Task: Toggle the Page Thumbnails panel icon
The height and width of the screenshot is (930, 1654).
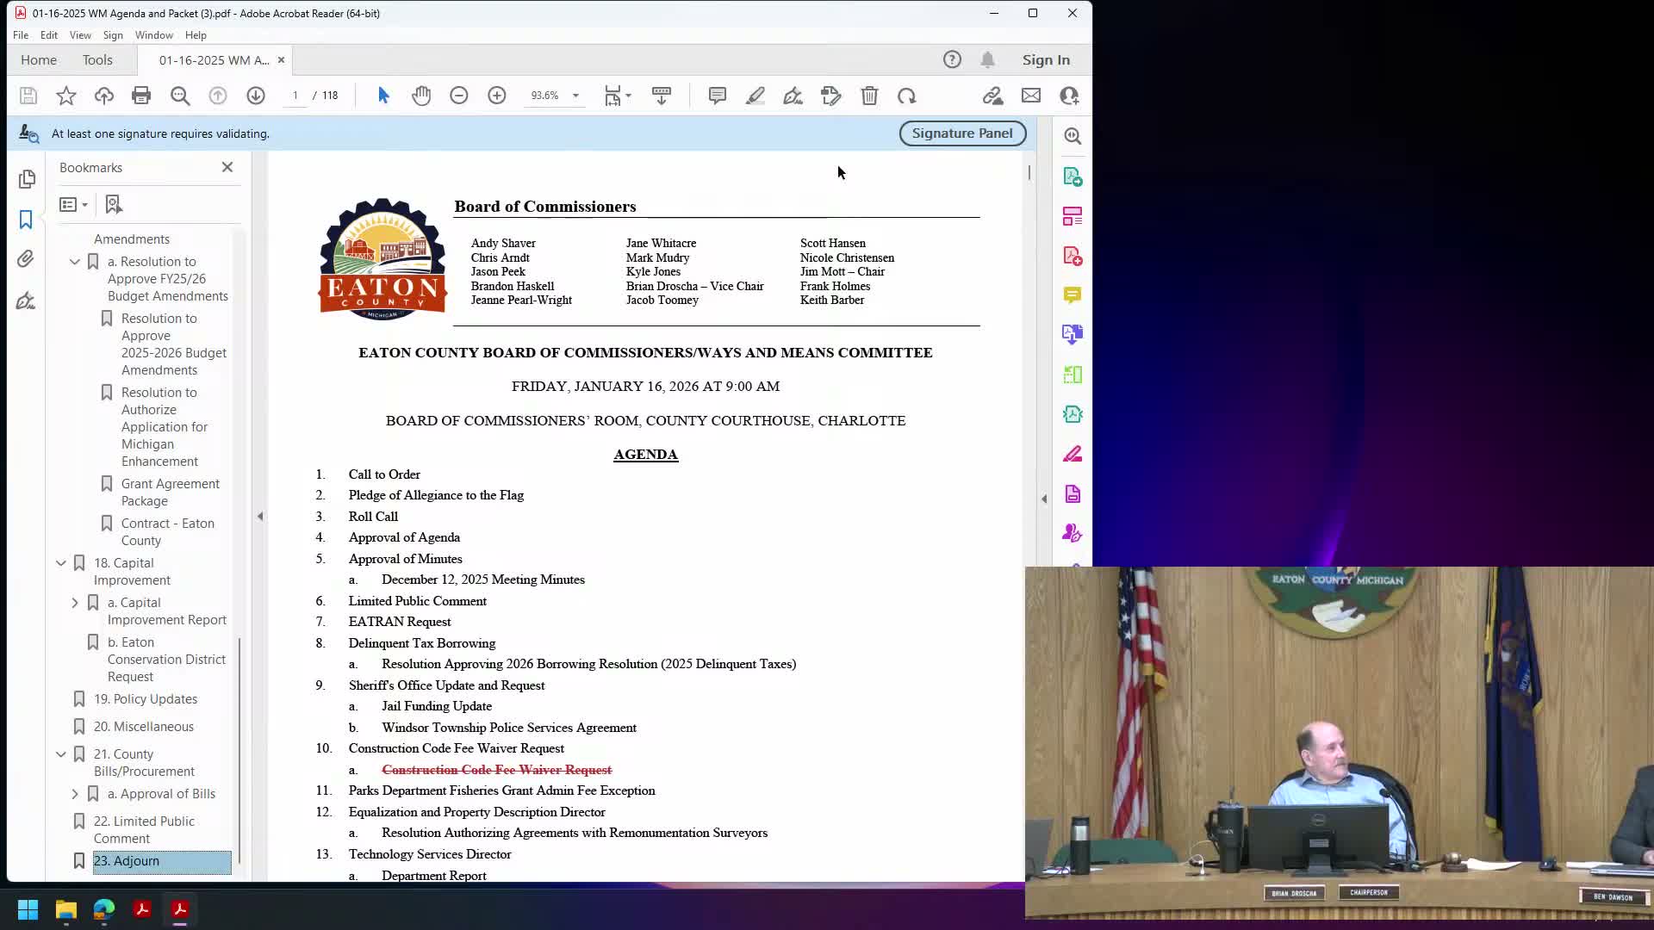Action: pos(26,179)
